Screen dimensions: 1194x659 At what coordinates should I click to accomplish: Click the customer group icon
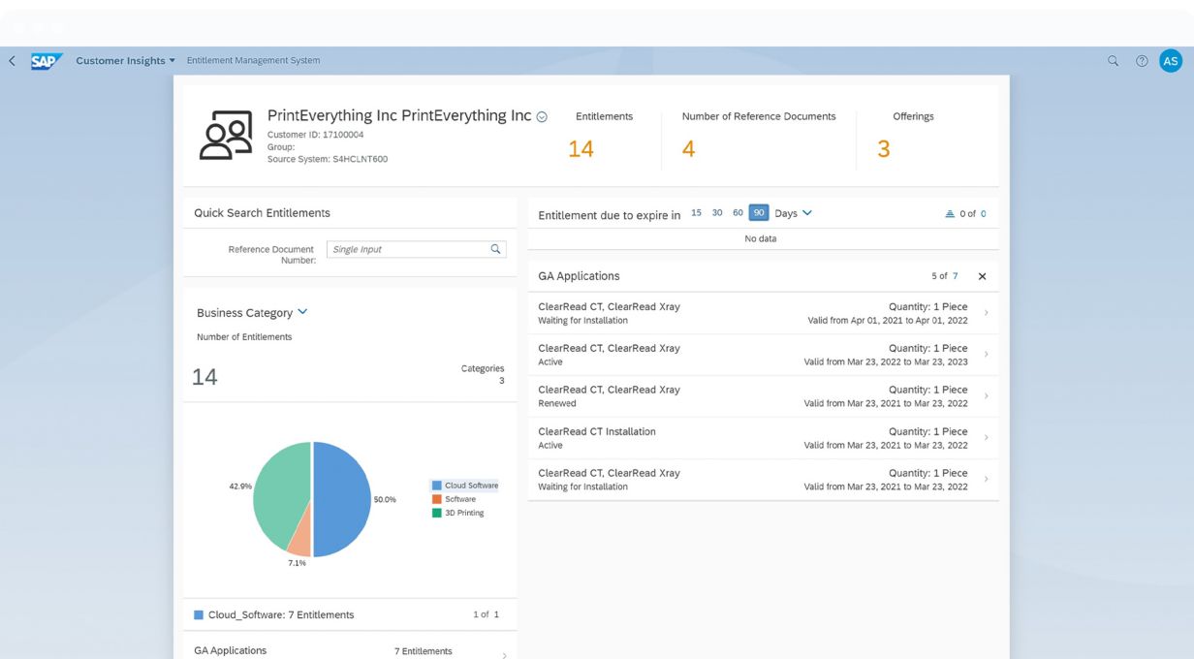226,136
